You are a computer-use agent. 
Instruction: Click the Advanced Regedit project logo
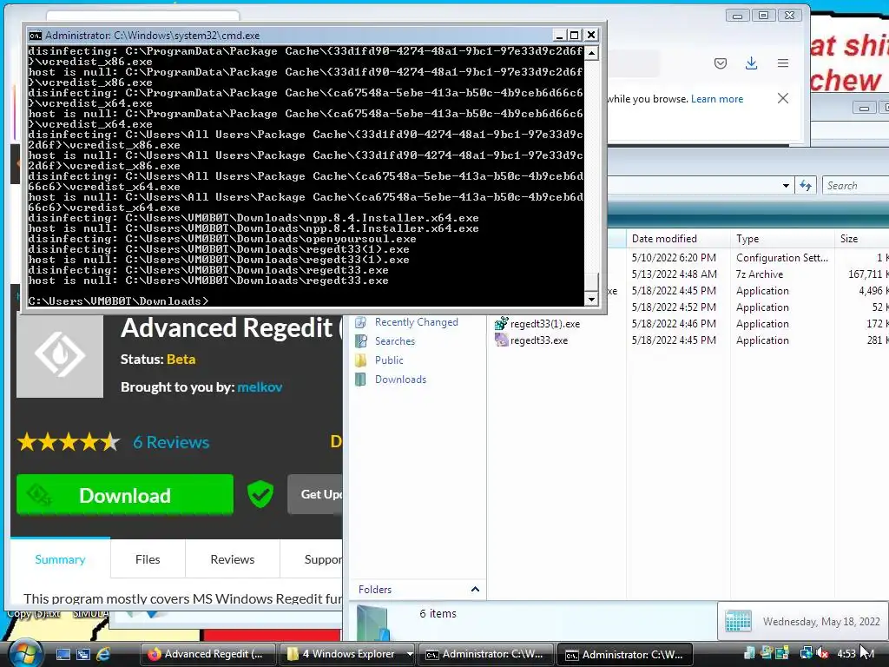click(60, 355)
